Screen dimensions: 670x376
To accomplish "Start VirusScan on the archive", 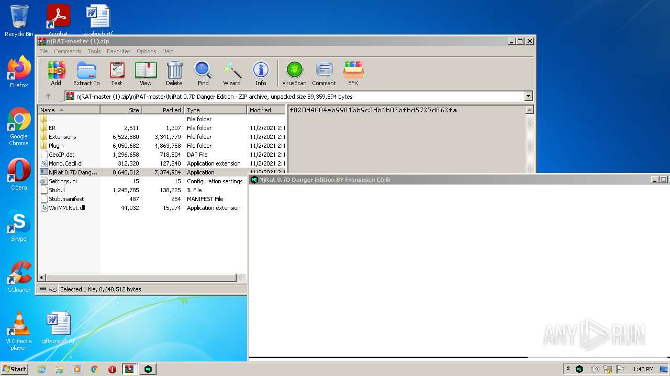I will (x=294, y=74).
